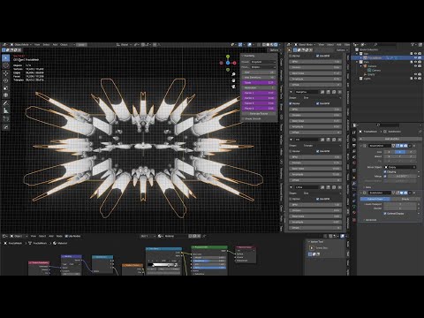Open the Select menu in 3D viewport
The height and width of the screenshot is (318, 424).
(46, 45)
